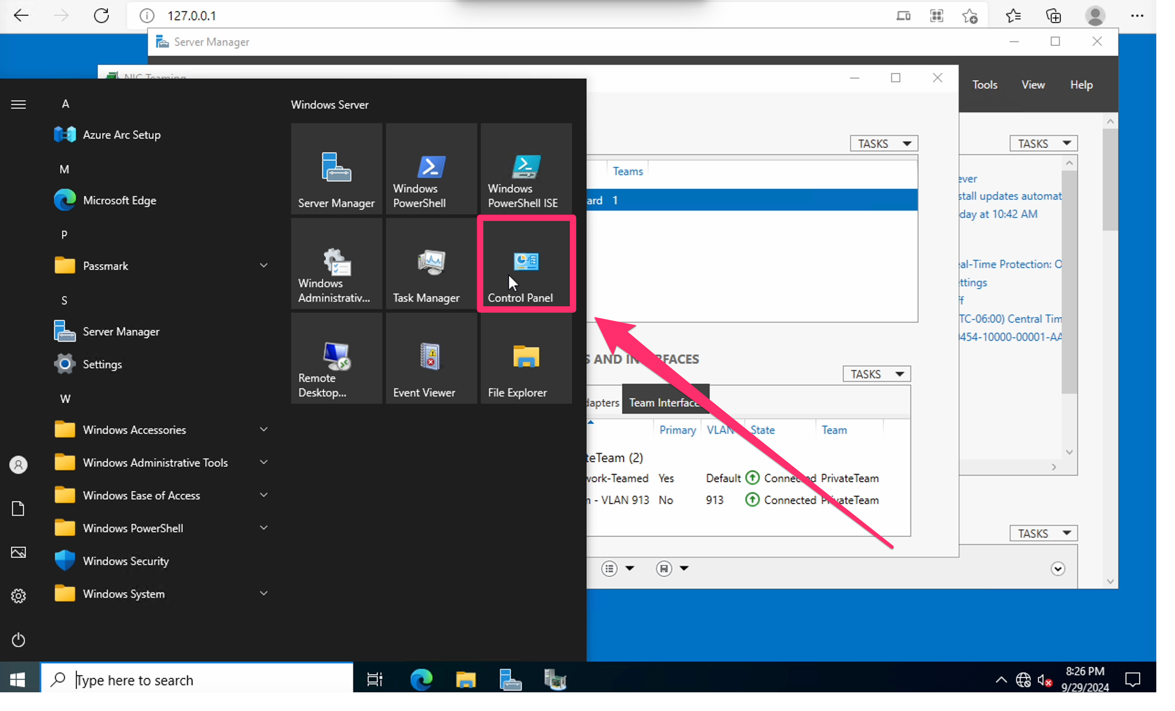1175x711 pixels.
Task: Toggle the Start menu hamburger navigation
Action: pyautogui.click(x=18, y=104)
